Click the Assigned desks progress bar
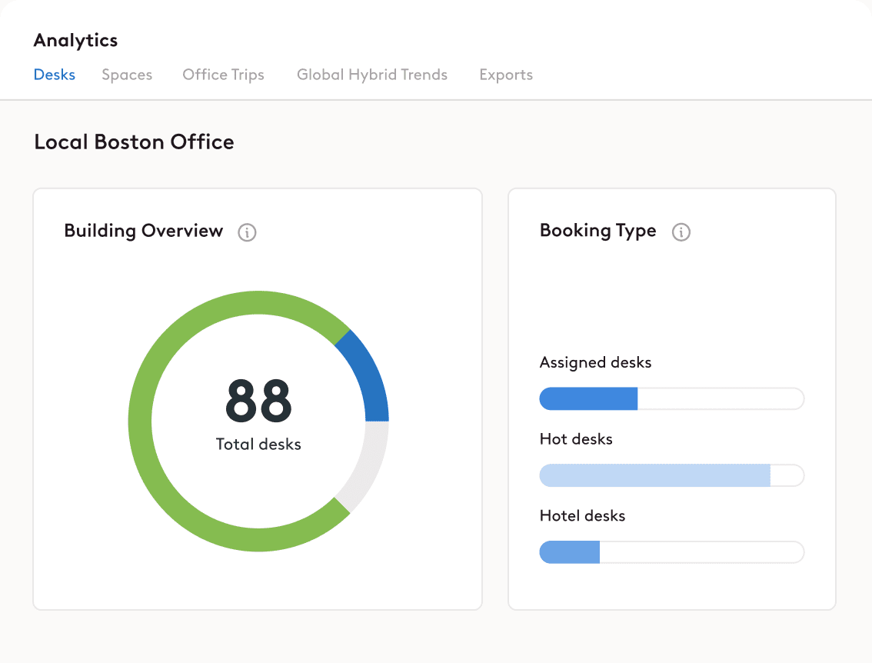Screen dimensions: 872x663 pos(671,398)
